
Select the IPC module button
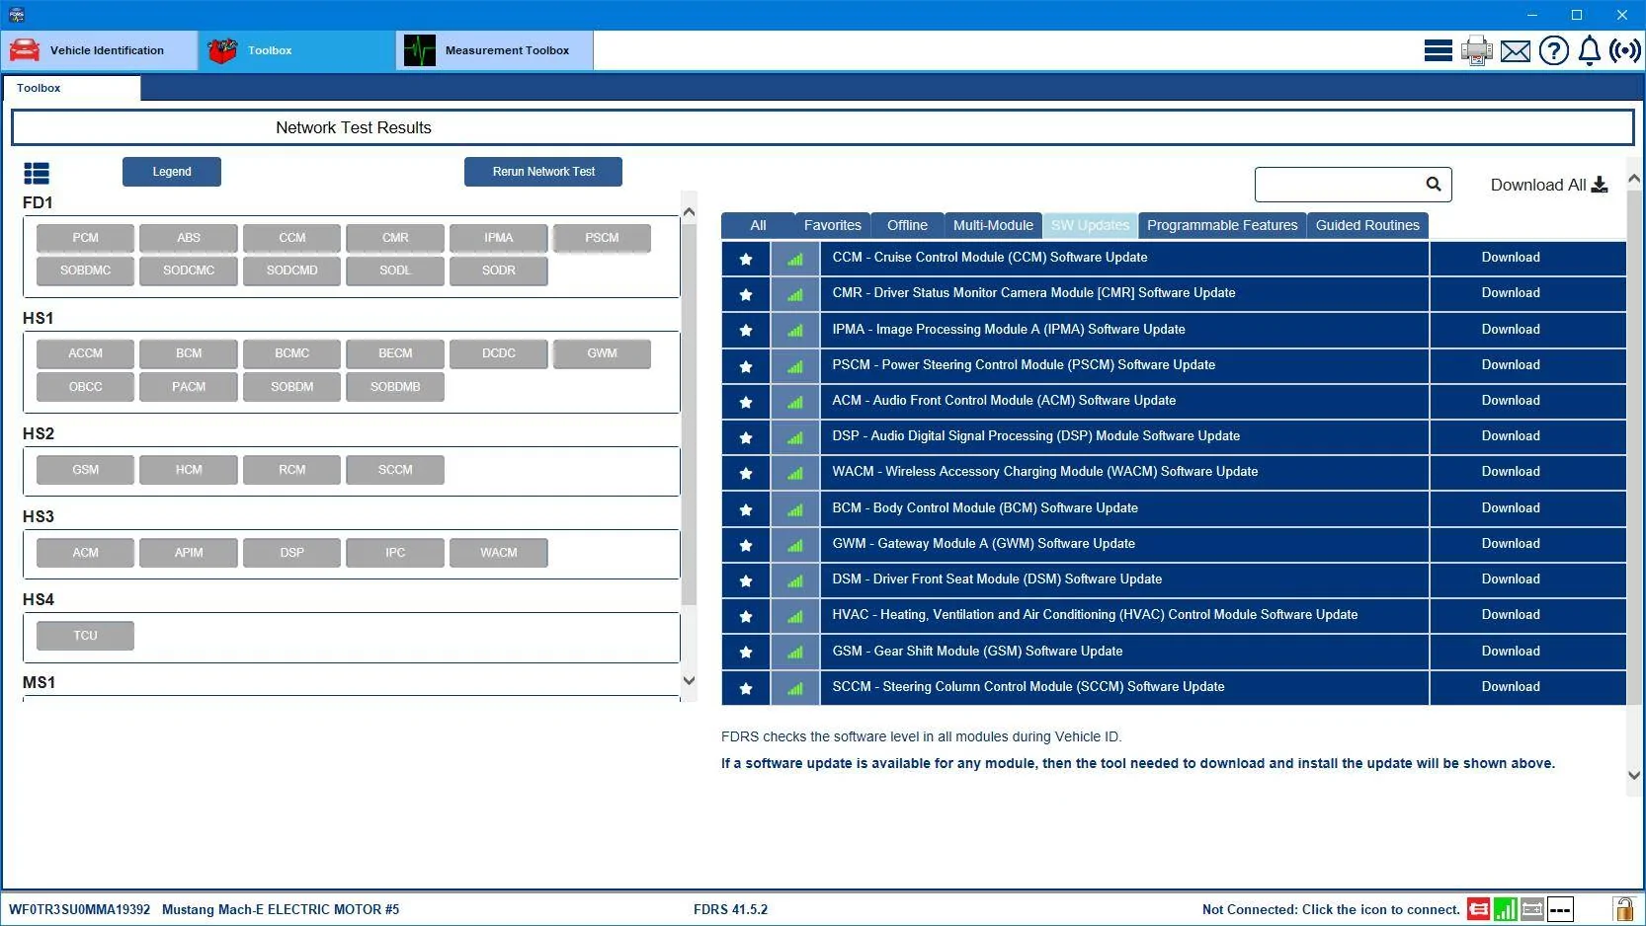(x=395, y=553)
